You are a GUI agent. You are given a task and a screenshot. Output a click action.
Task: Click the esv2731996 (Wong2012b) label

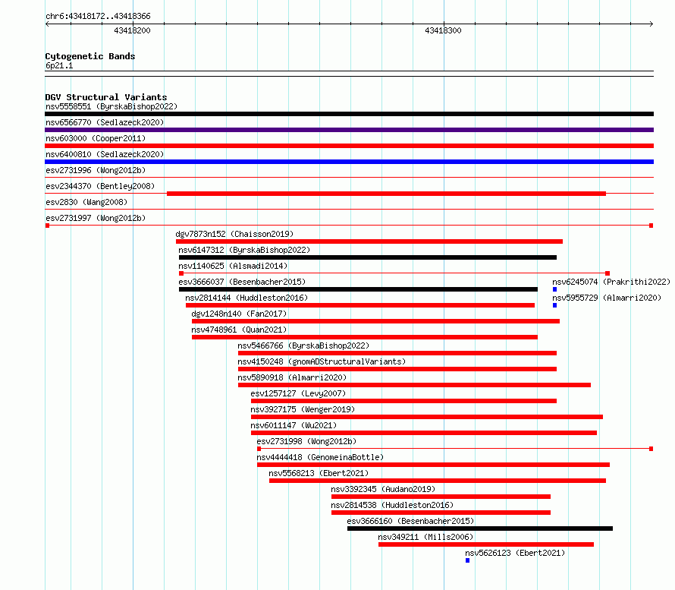tap(96, 170)
